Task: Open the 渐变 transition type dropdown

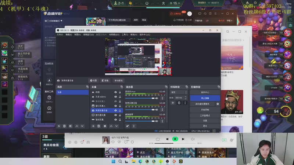Action: point(179,92)
